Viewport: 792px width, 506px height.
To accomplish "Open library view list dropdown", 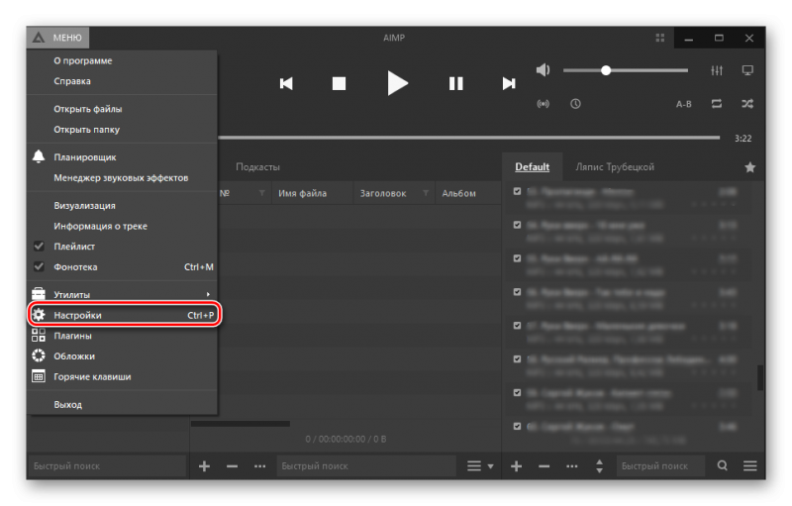I will 480,466.
